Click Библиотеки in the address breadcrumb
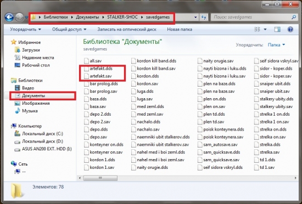The width and height of the screenshot is (302, 204). (55, 17)
